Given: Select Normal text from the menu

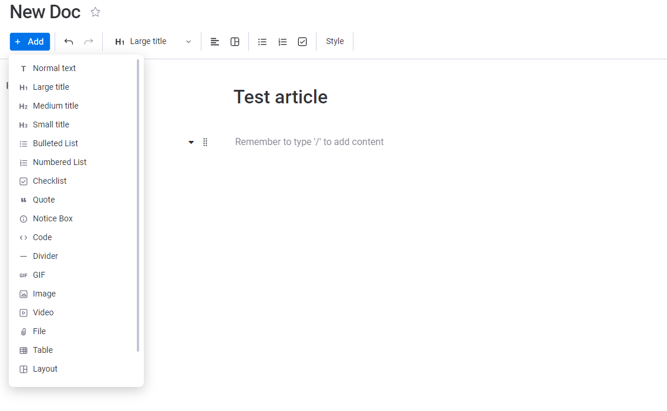Looking at the screenshot, I should point(54,68).
